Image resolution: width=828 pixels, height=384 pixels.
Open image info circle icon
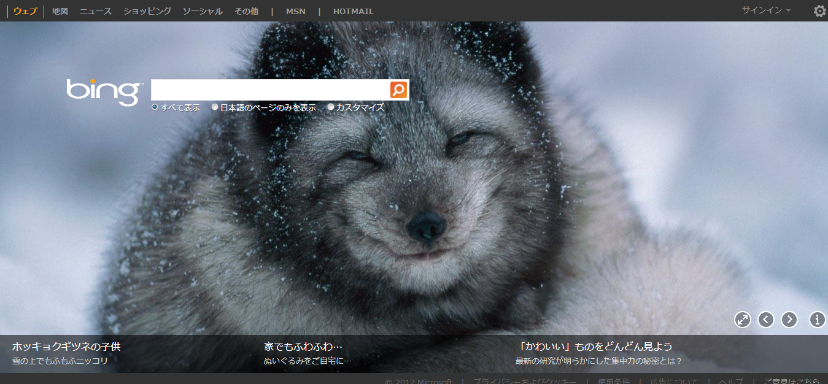(x=817, y=320)
